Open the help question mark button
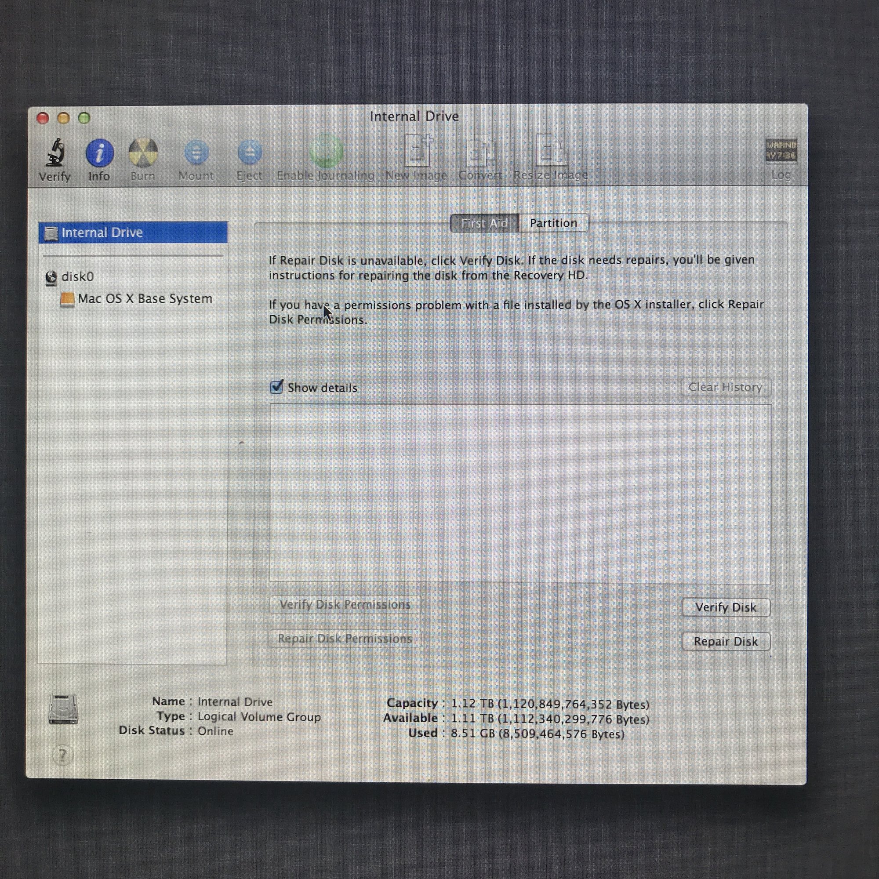The height and width of the screenshot is (879, 879). 63,756
